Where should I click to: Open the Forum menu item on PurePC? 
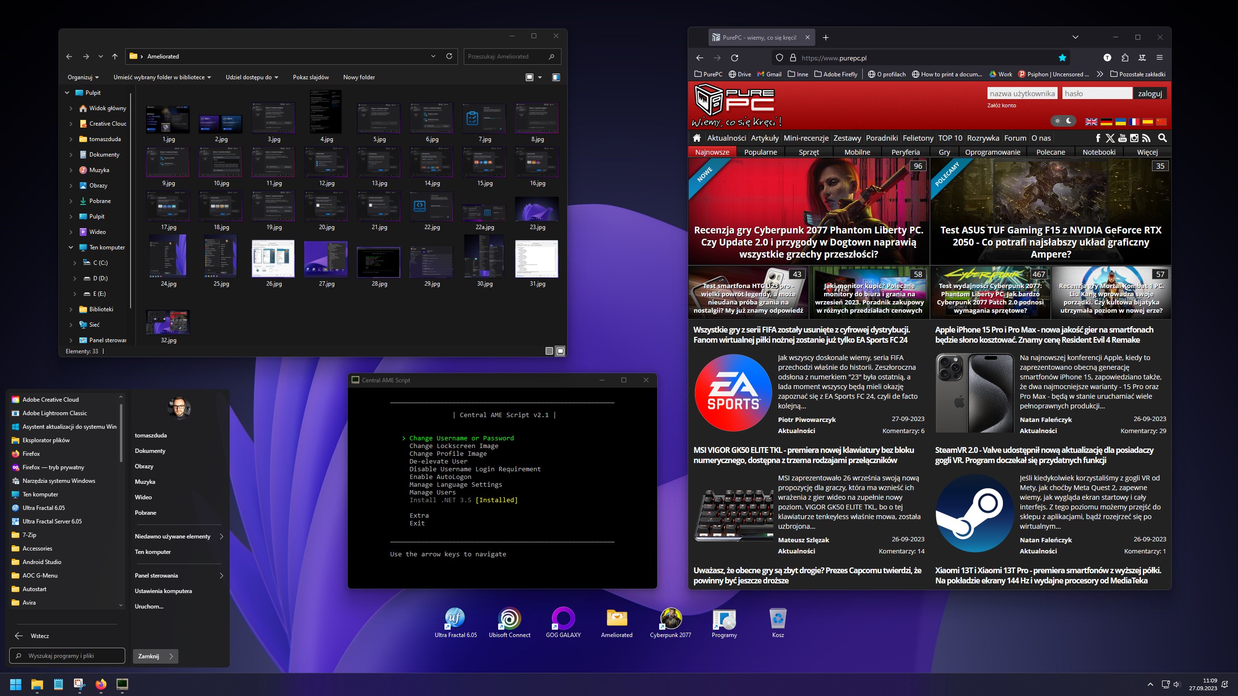(1015, 138)
